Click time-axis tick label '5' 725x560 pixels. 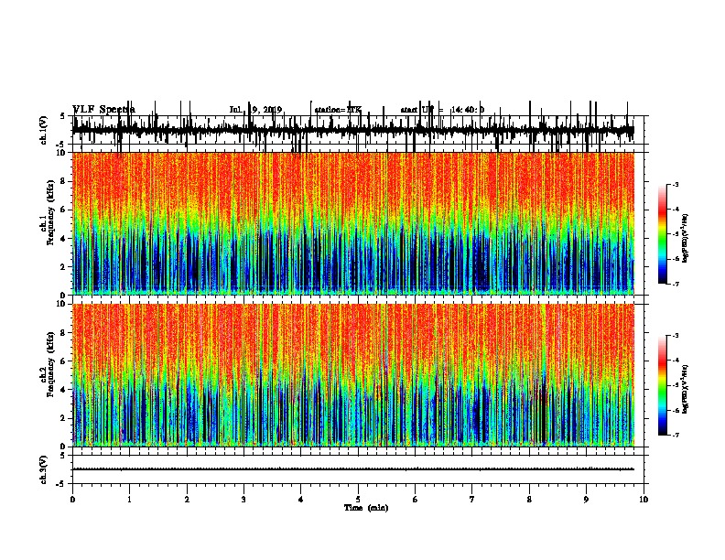(x=358, y=500)
